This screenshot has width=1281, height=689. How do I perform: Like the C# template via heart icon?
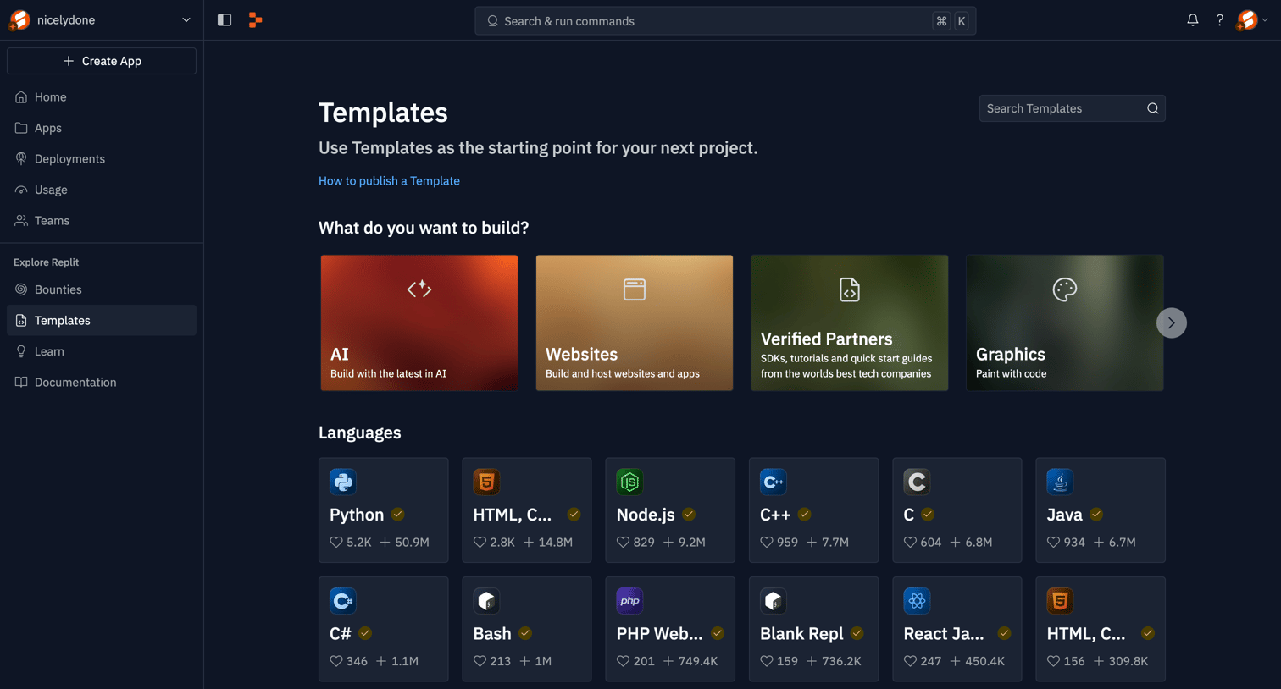[x=336, y=660]
